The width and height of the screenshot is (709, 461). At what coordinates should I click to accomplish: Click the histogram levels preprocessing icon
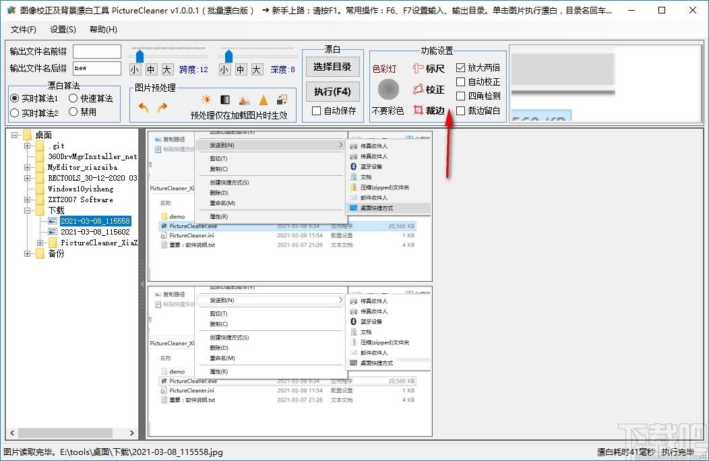[x=244, y=100]
